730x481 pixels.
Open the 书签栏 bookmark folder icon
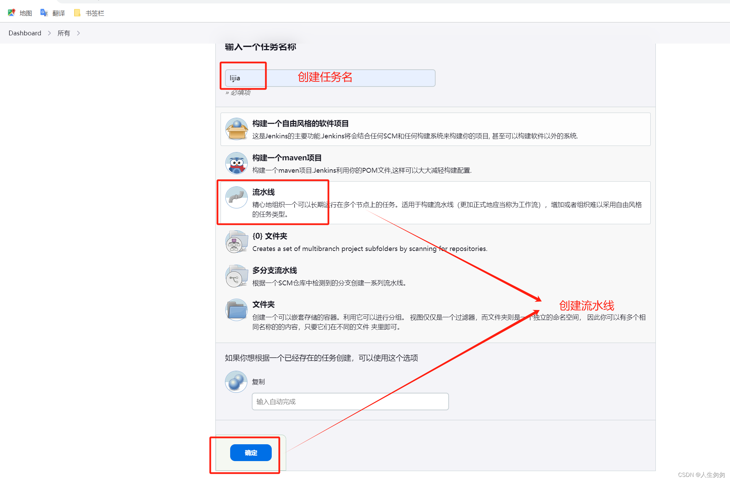(x=77, y=13)
